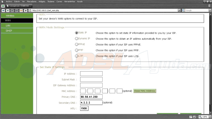Image resolution: width=212 pixels, height=119 pixels.
Task: Open the Herramientas menu
Action: [x=70, y=2]
